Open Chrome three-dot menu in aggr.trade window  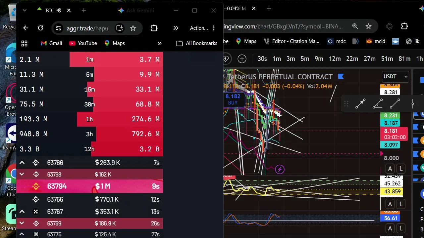click(x=214, y=28)
